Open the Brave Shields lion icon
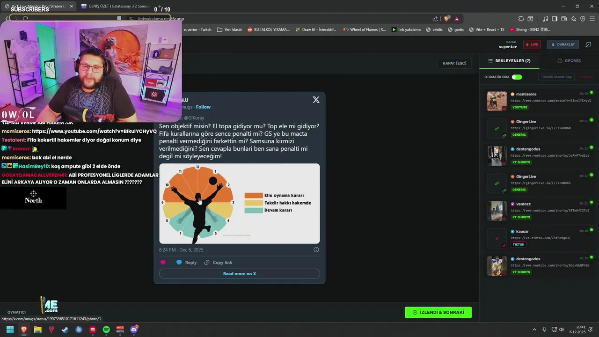 point(447,19)
